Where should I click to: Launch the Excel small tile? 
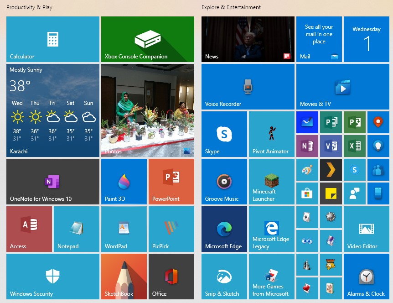[355, 146]
